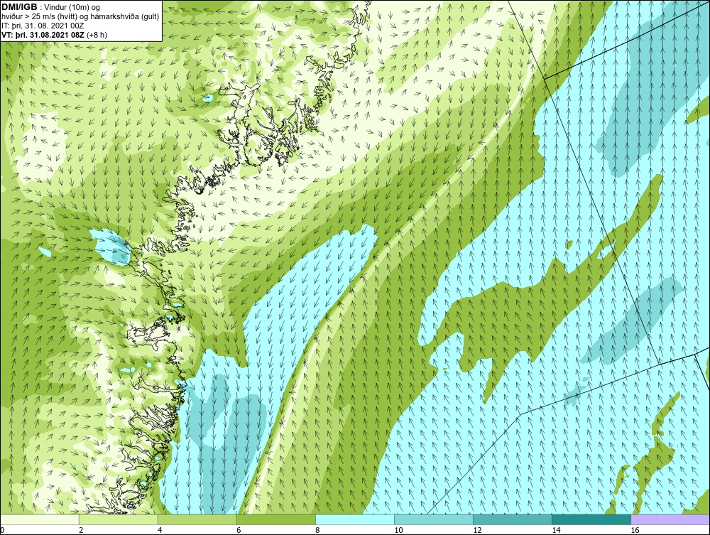The width and height of the screenshot is (710, 535).
Task: Click the legend value label '12'
Action: pyautogui.click(x=477, y=530)
